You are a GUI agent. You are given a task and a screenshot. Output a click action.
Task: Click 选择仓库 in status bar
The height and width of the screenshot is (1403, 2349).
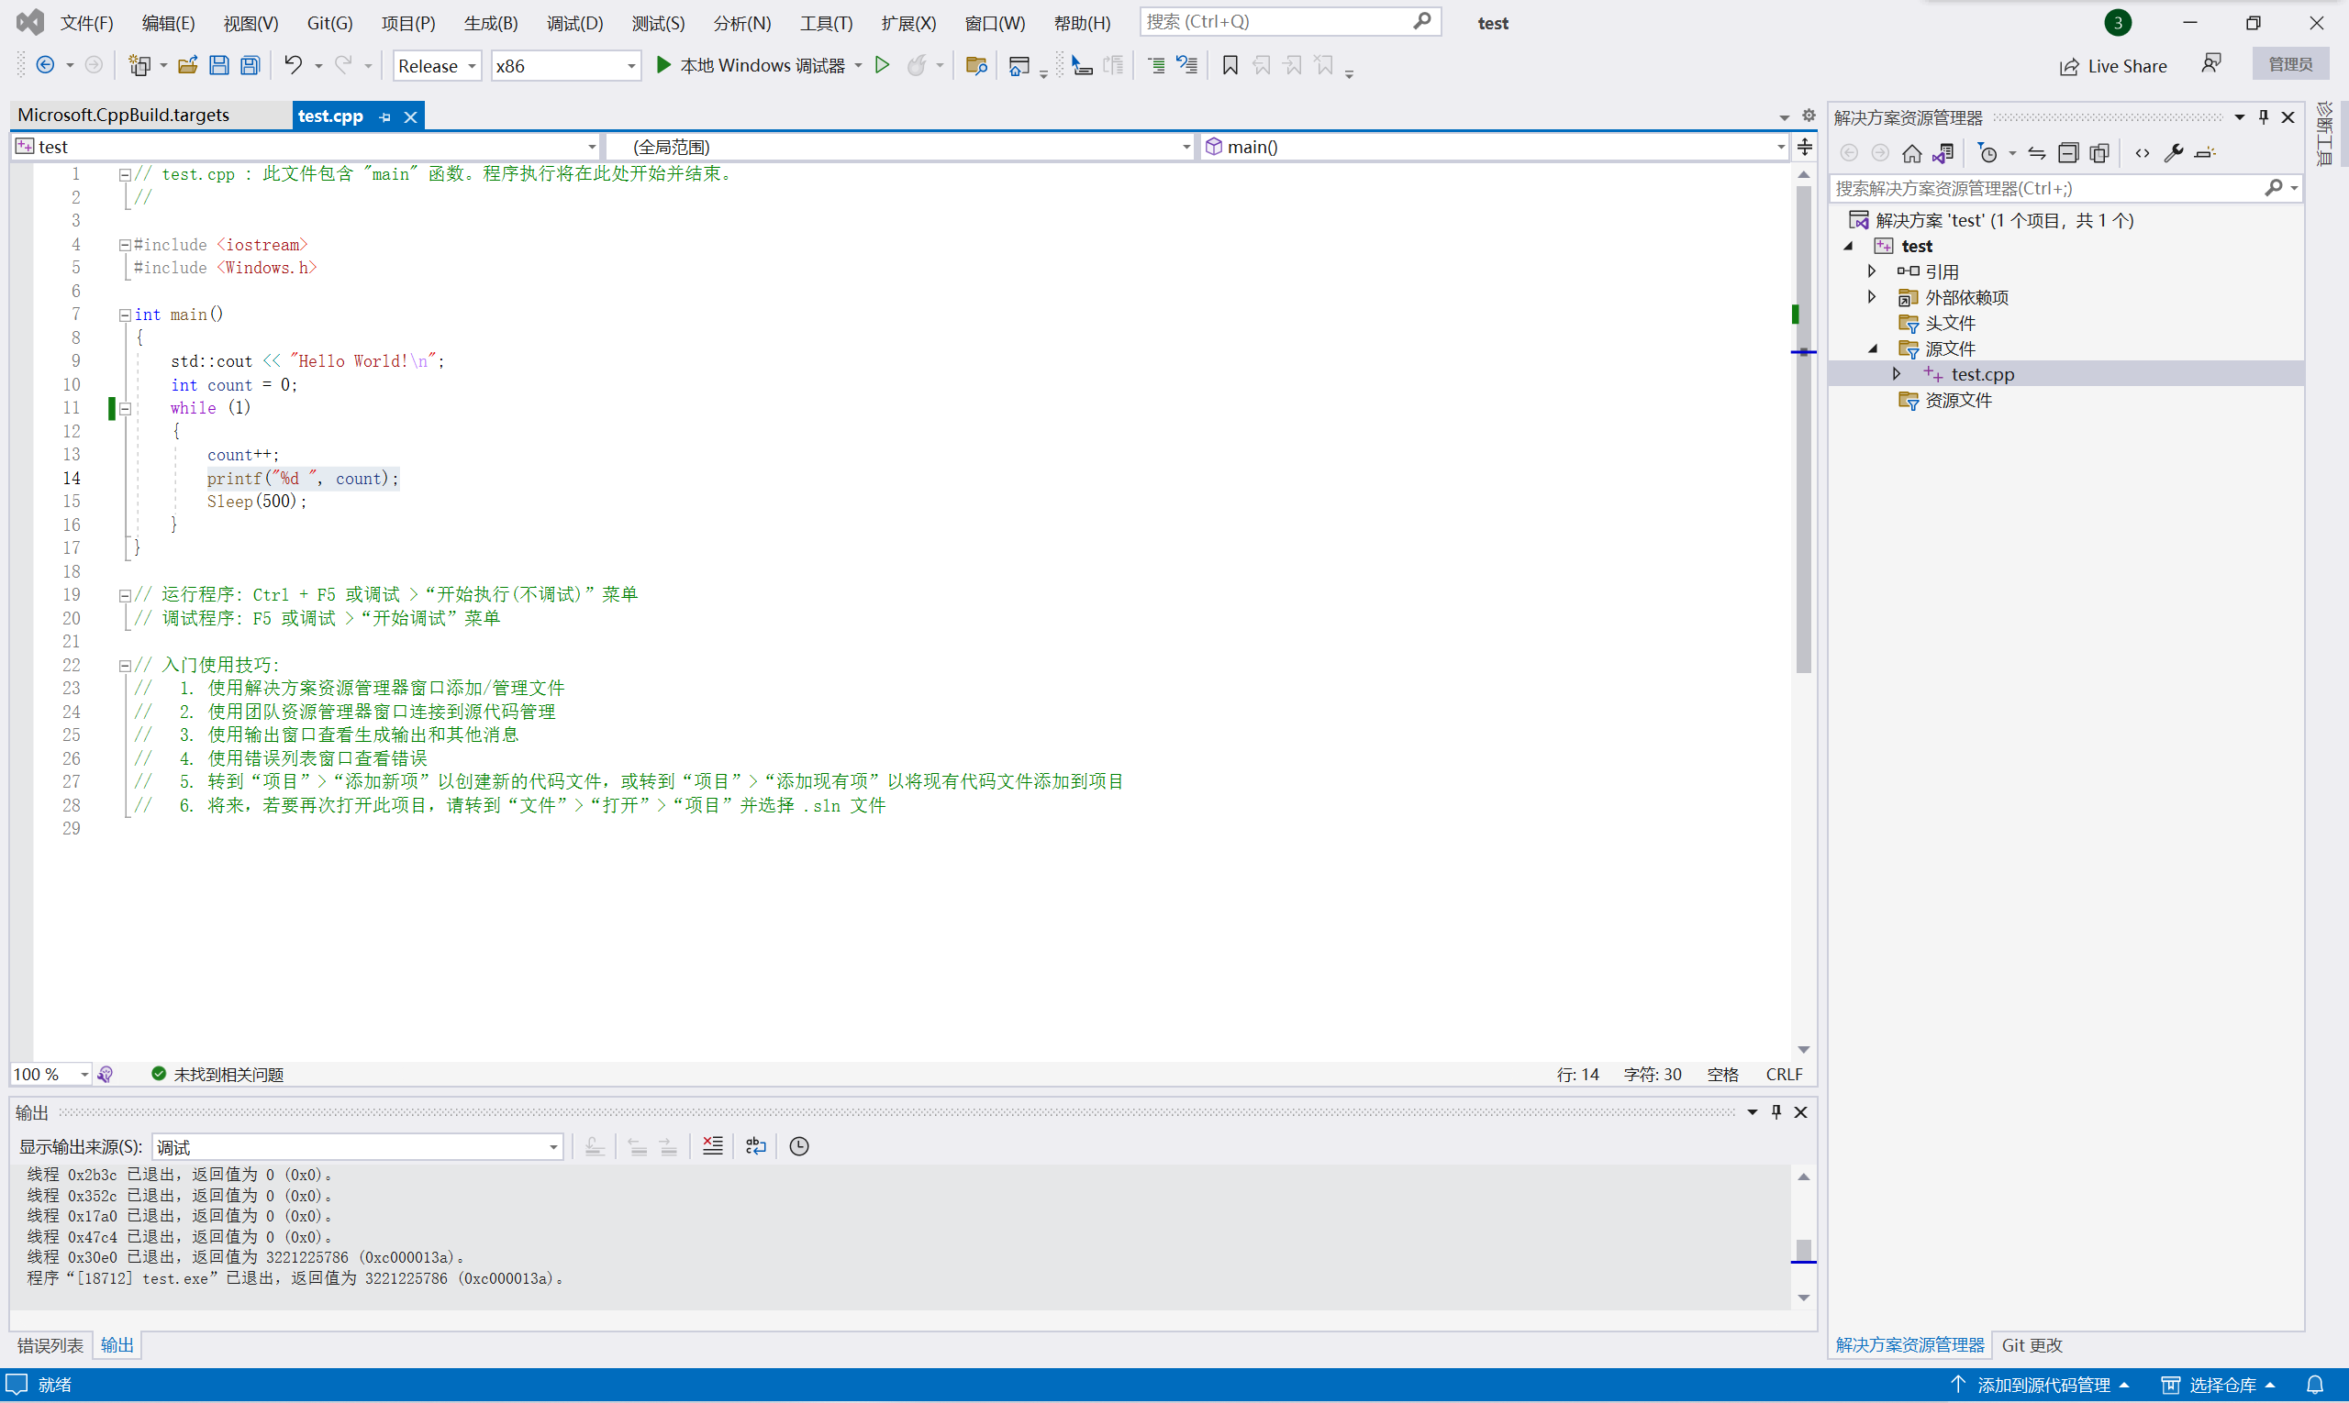[2219, 1385]
